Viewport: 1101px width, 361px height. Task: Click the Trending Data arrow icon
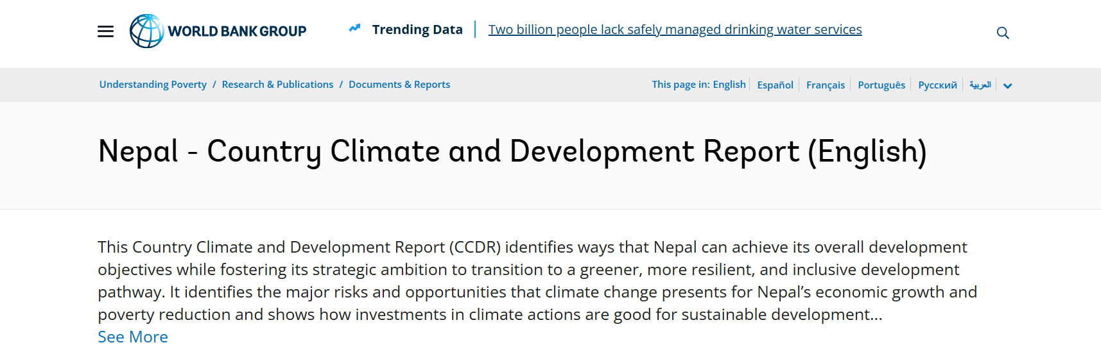click(354, 28)
